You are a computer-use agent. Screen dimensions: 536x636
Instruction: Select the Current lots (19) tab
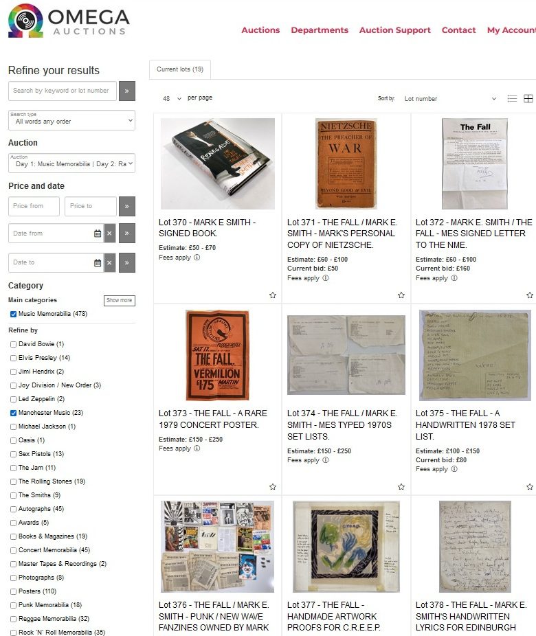[x=180, y=69]
